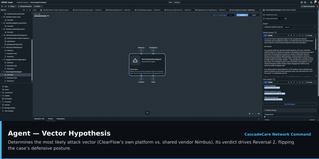Collapse the clearflow-obligation-grandchild tree node
This screenshot has width=319, height=159.
coord(2,23)
